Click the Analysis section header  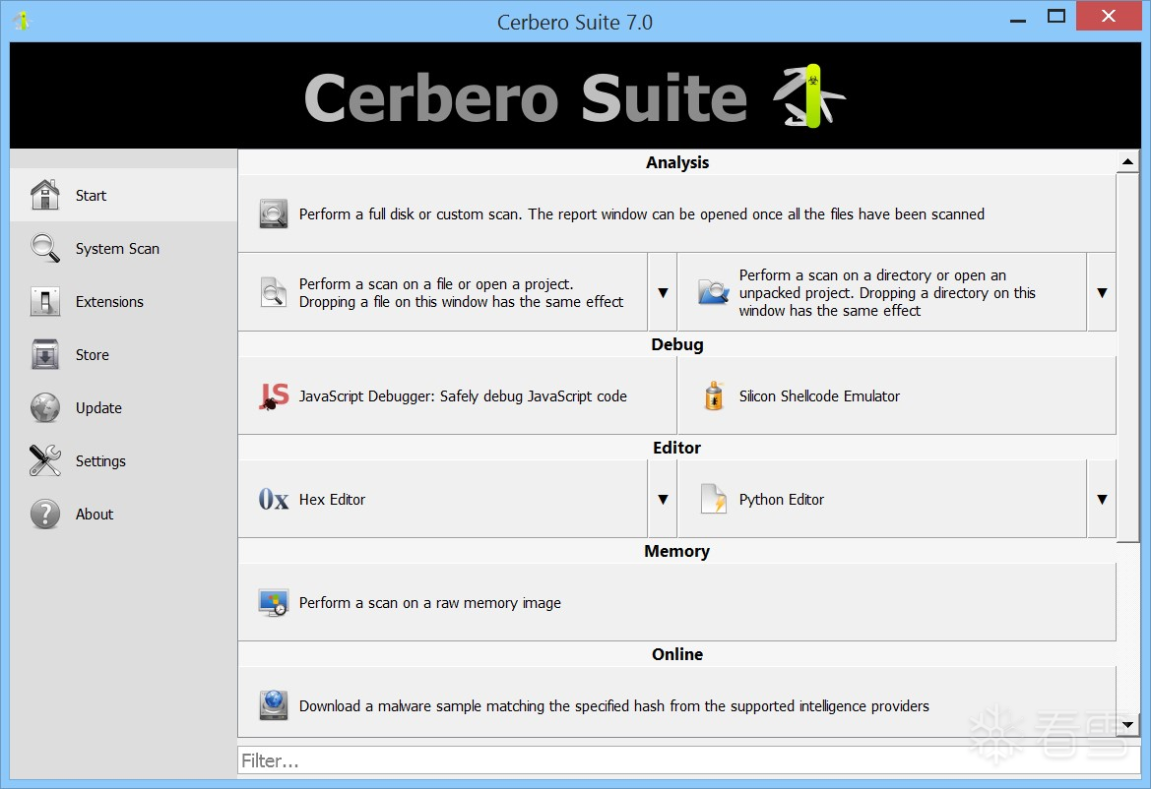click(676, 162)
